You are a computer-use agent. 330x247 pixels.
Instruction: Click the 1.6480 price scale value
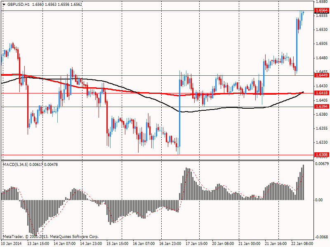tap(322, 58)
